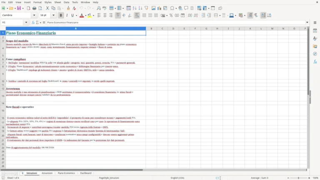Toggle Center Horizontally alignment
This screenshot has width=320, height=180.
coord(105,15)
